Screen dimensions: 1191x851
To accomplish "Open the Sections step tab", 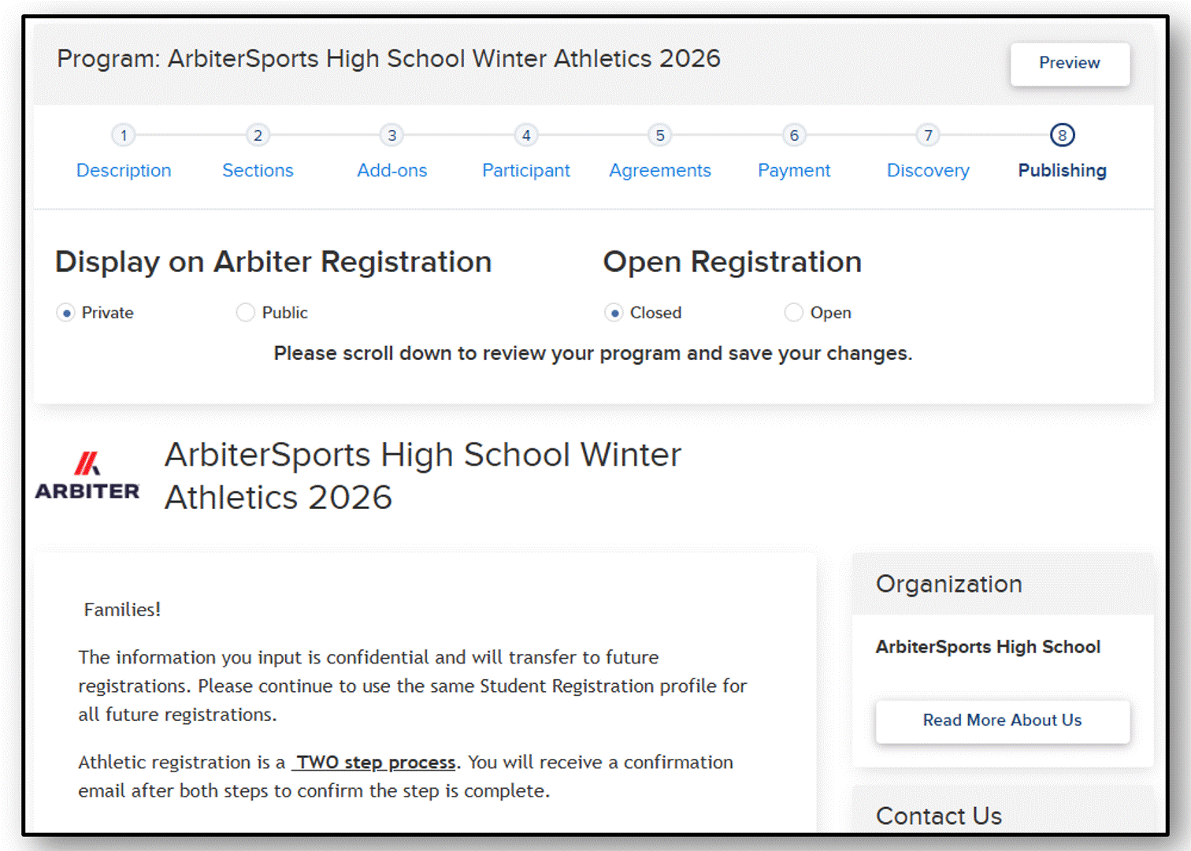I will (x=258, y=170).
